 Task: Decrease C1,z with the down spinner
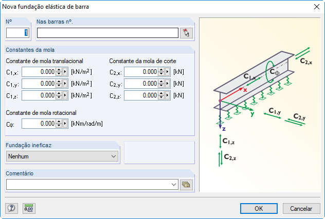[x=59, y=97]
